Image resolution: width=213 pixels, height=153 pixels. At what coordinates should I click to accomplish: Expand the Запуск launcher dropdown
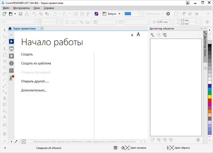coord(119,14)
